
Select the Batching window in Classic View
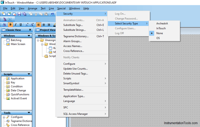point(16,40)
